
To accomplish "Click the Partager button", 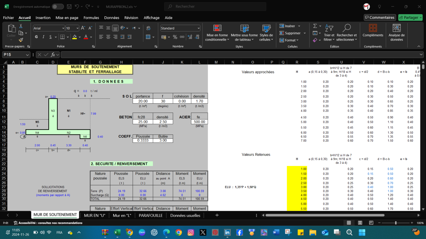I will pyautogui.click(x=410, y=17).
